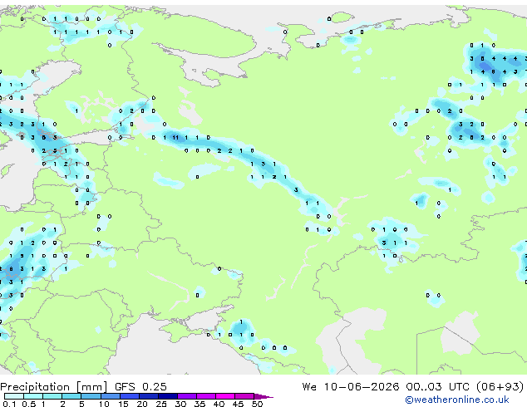Viewport: 527px width, 407px height.
Task: Pick the 5–10 mm legend swatch
Action: [91, 396]
